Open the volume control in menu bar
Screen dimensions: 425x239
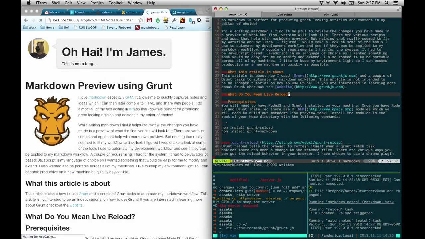pyautogui.click(x=343, y=3)
